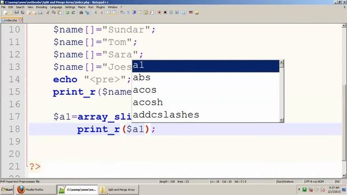Viewport: 347px width, 195px height.
Task: Click the last toolbar icon after ABC
Action: [197, 12]
